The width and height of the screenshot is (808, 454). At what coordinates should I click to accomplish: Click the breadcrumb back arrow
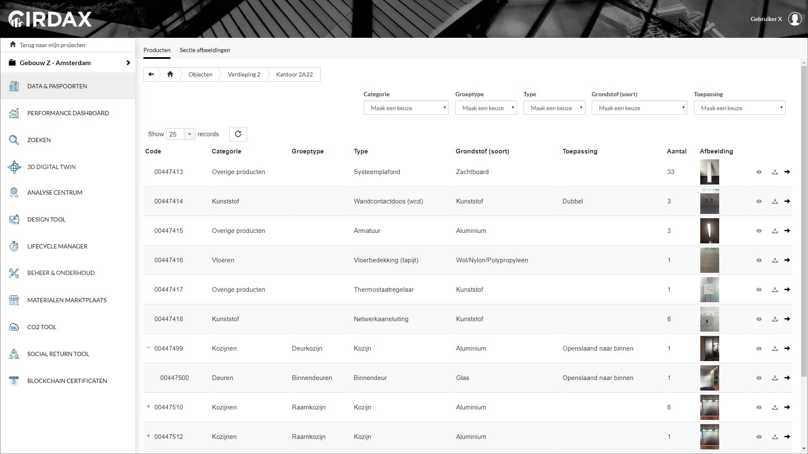point(151,74)
